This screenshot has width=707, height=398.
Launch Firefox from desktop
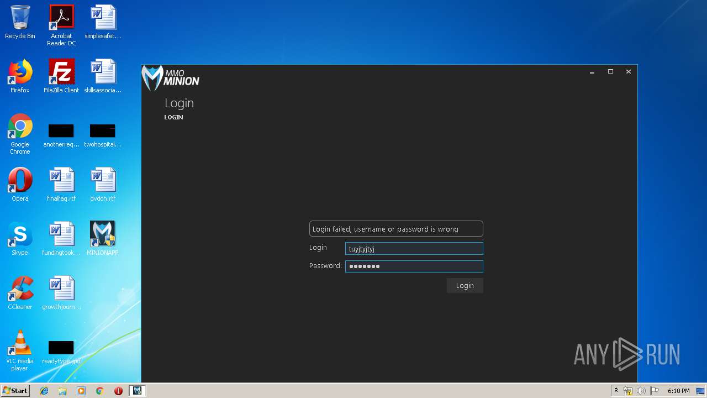click(x=20, y=76)
